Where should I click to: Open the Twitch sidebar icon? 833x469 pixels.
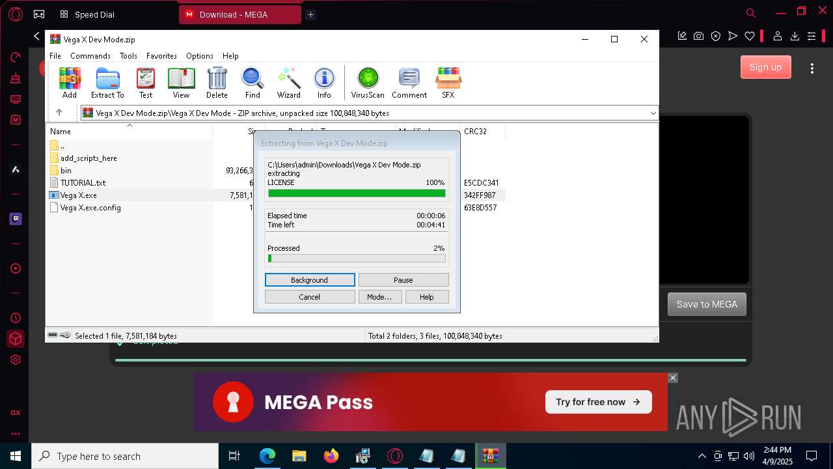pos(16,219)
